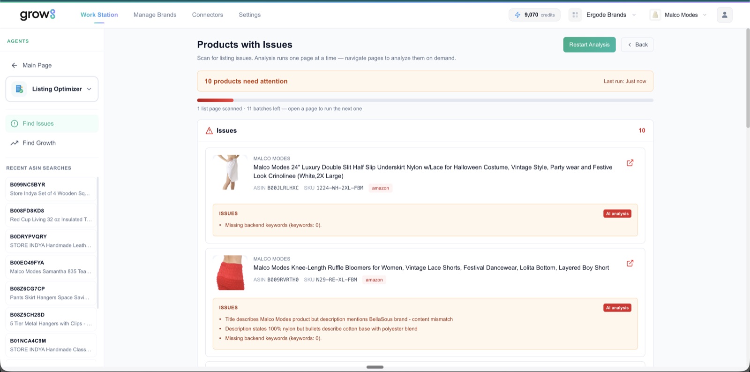This screenshot has width=750, height=372.
Task: Click the white half slip product thumbnail
Action: [230, 172]
